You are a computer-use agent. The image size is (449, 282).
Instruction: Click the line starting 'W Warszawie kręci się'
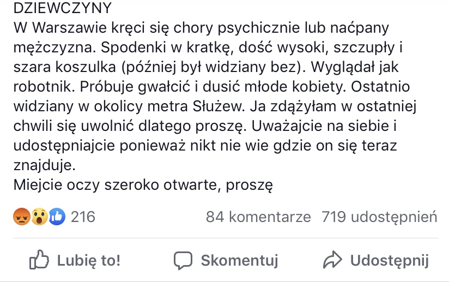[201, 28]
